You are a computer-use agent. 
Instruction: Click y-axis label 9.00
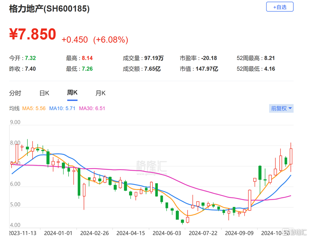pyautogui.click(x=15, y=122)
